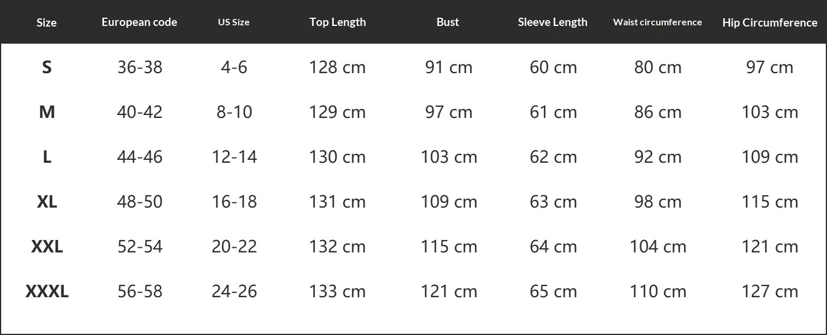Select the 131 cm top length value
Screen dimensions: 827x335
click(x=337, y=202)
